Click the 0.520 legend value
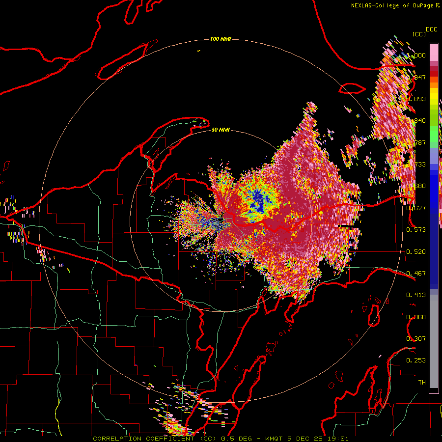 pyautogui.click(x=416, y=252)
